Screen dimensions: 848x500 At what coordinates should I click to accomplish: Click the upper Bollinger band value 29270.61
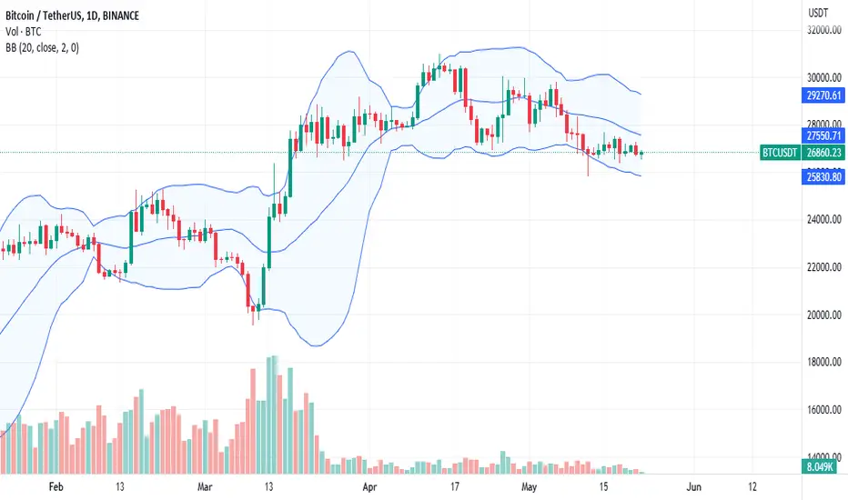[x=823, y=95]
